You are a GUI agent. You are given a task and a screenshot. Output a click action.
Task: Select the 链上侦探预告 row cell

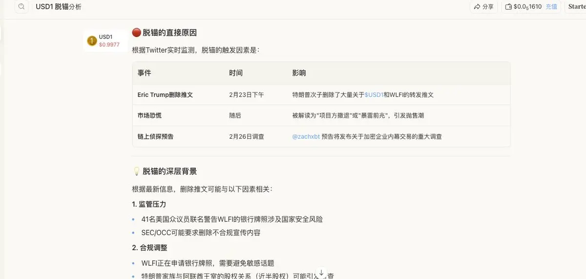click(x=156, y=137)
